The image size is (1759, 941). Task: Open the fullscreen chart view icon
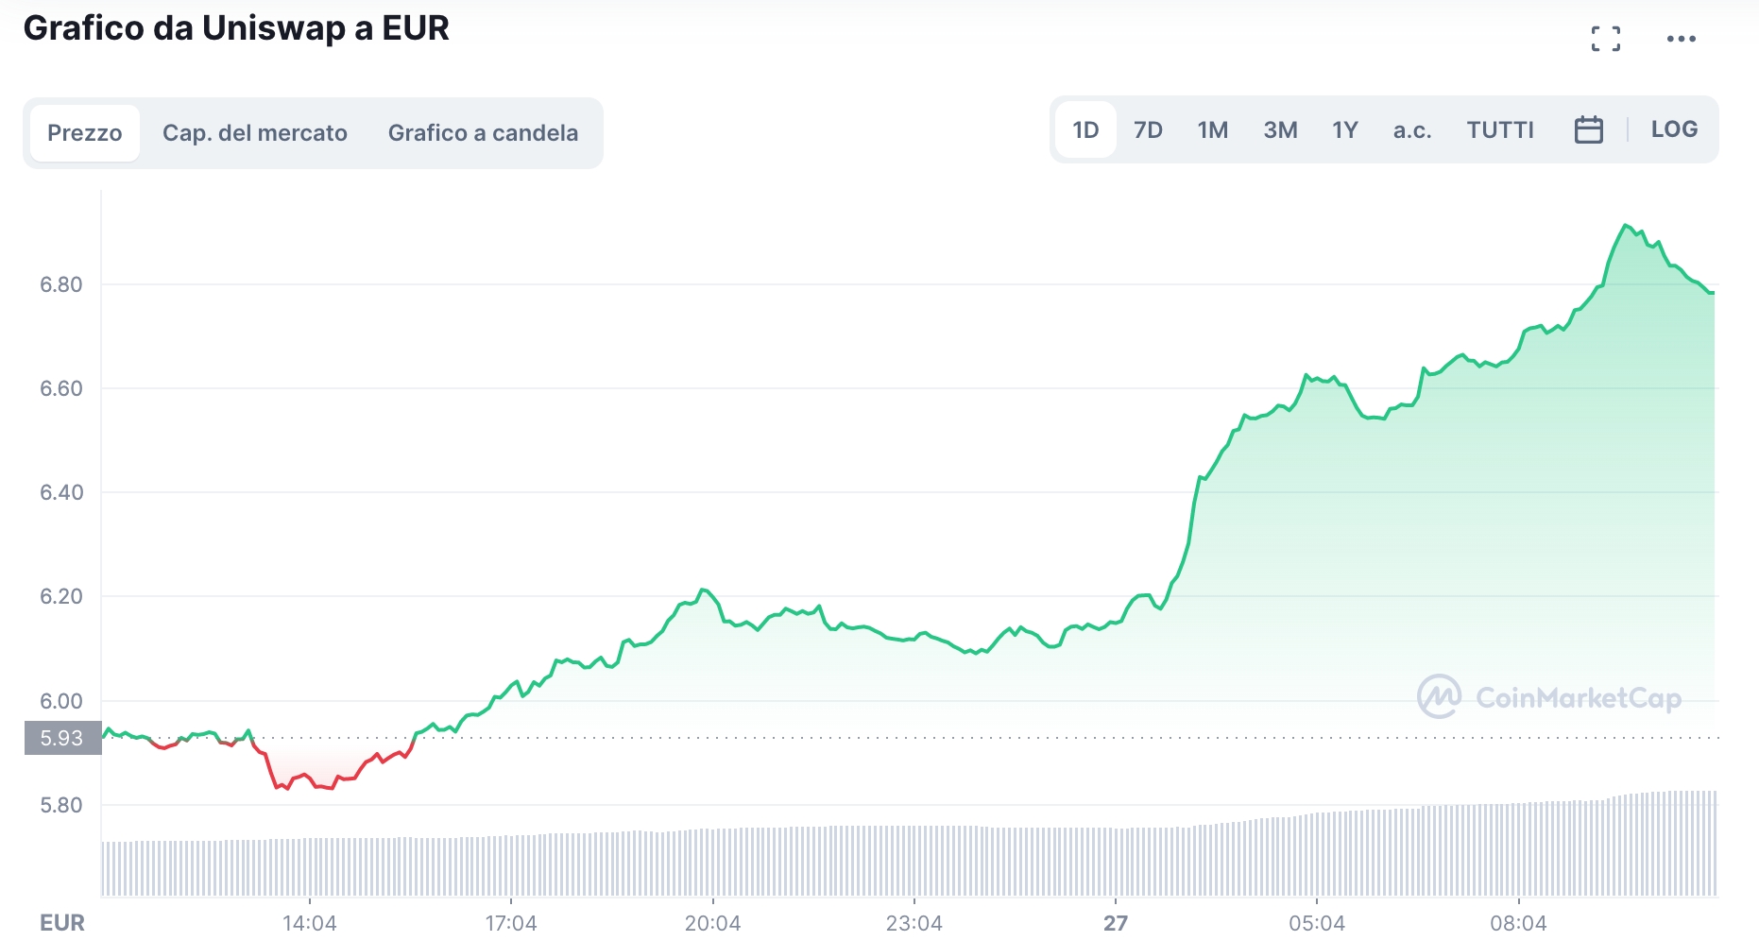tap(1605, 39)
